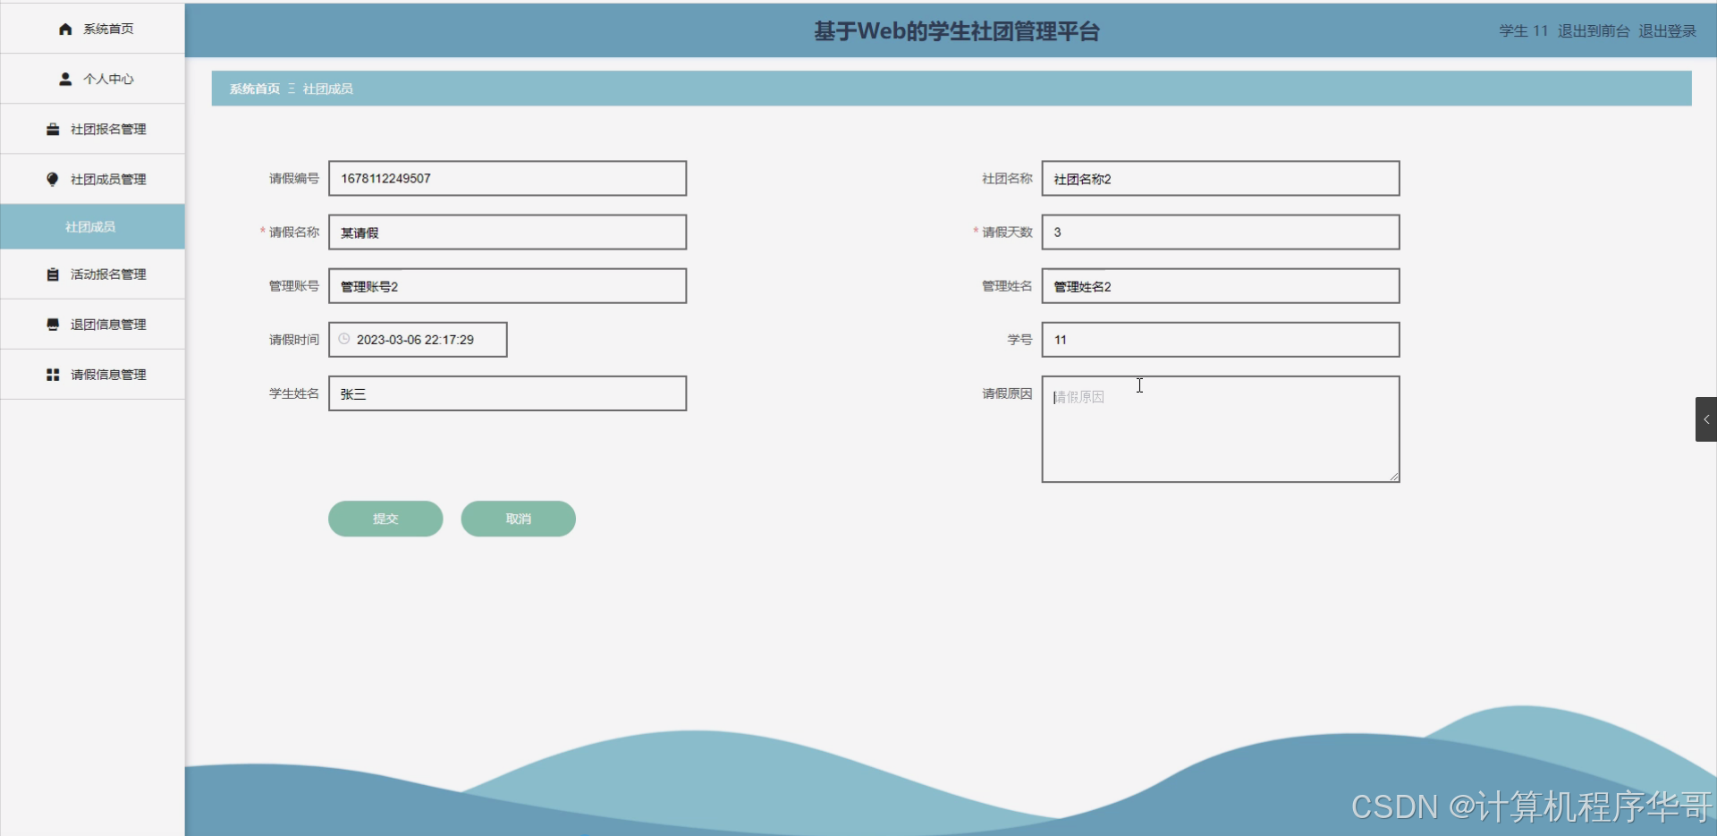
Task: Click inside the 请假原因 textarea
Action: point(1221,428)
